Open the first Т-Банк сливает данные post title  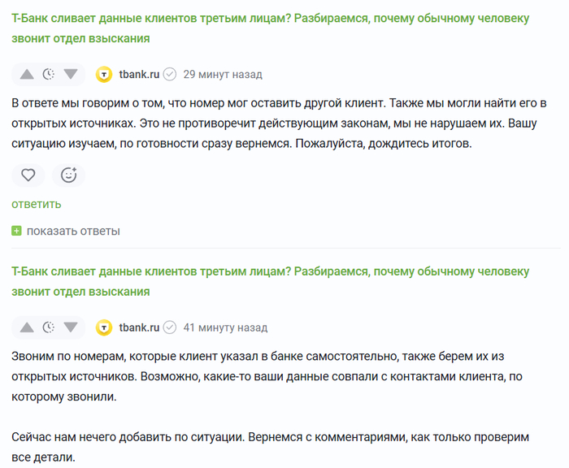[271, 28]
